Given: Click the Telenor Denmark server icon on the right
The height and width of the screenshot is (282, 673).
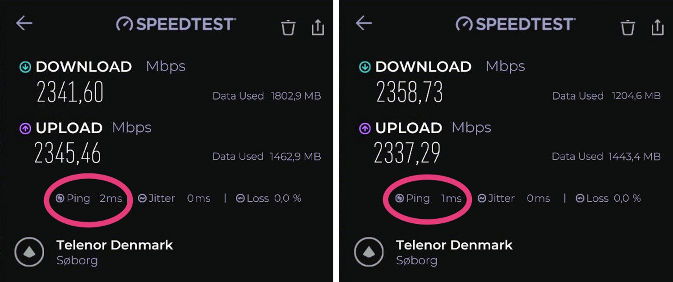Looking at the screenshot, I should [369, 252].
